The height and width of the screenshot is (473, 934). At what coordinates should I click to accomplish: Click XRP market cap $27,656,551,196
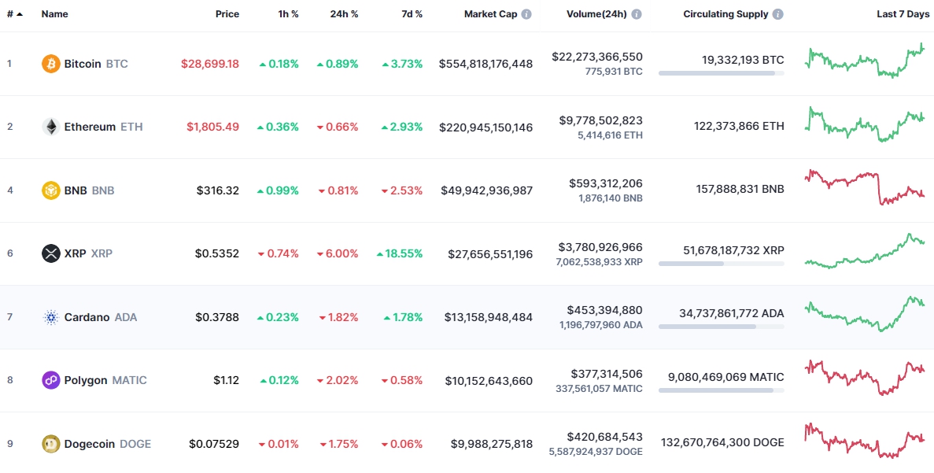tap(491, 253)
